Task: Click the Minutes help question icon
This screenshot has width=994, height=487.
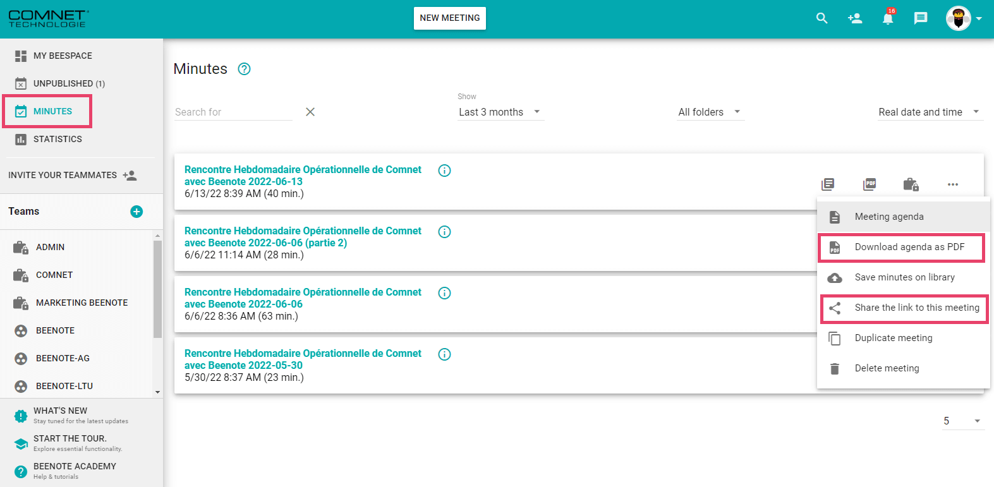Action: click(x=244, y=69)
